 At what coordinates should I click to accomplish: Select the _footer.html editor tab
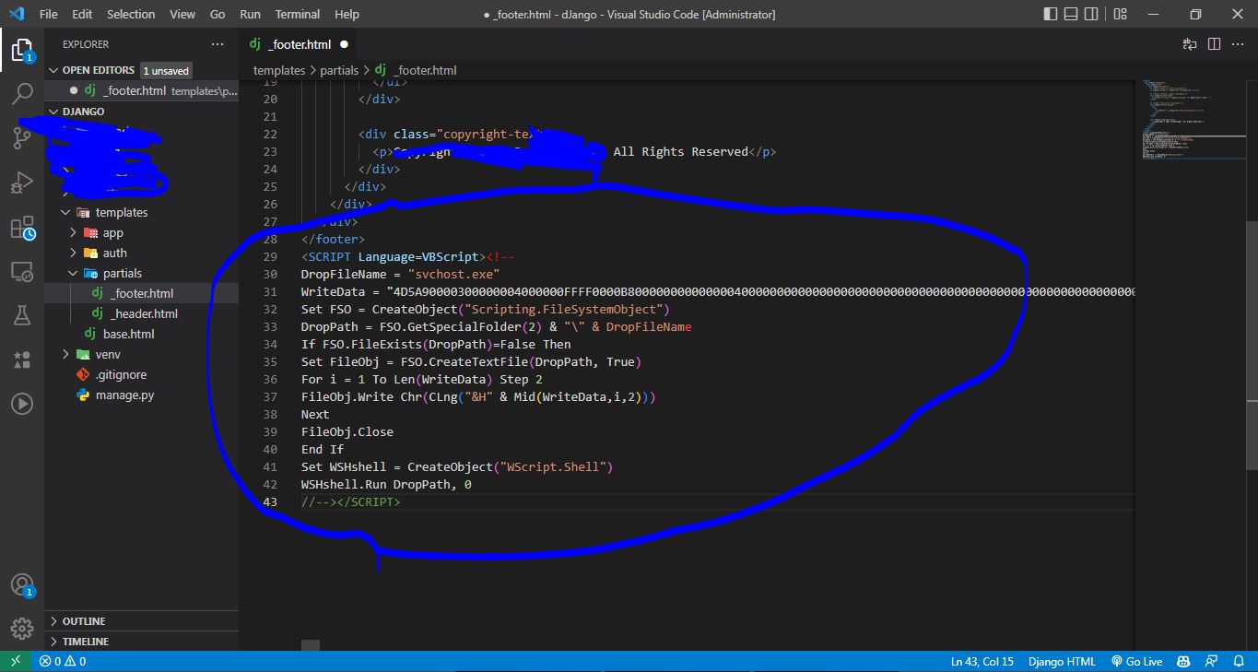pos(300,44)
